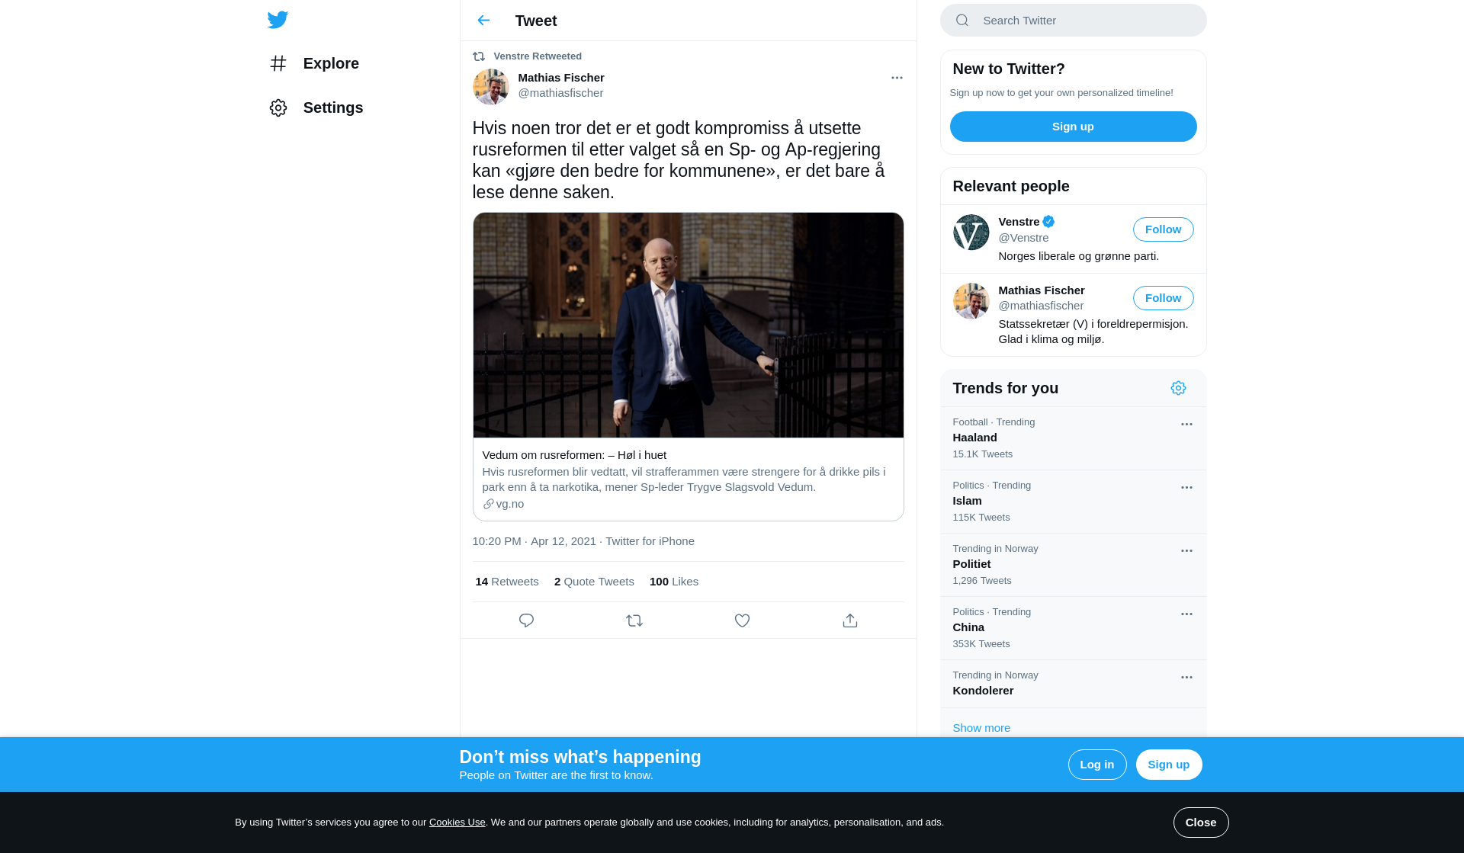The image size is (1464, 853).
Task: Follow Venstre
Action: (x=1163, y=229)
